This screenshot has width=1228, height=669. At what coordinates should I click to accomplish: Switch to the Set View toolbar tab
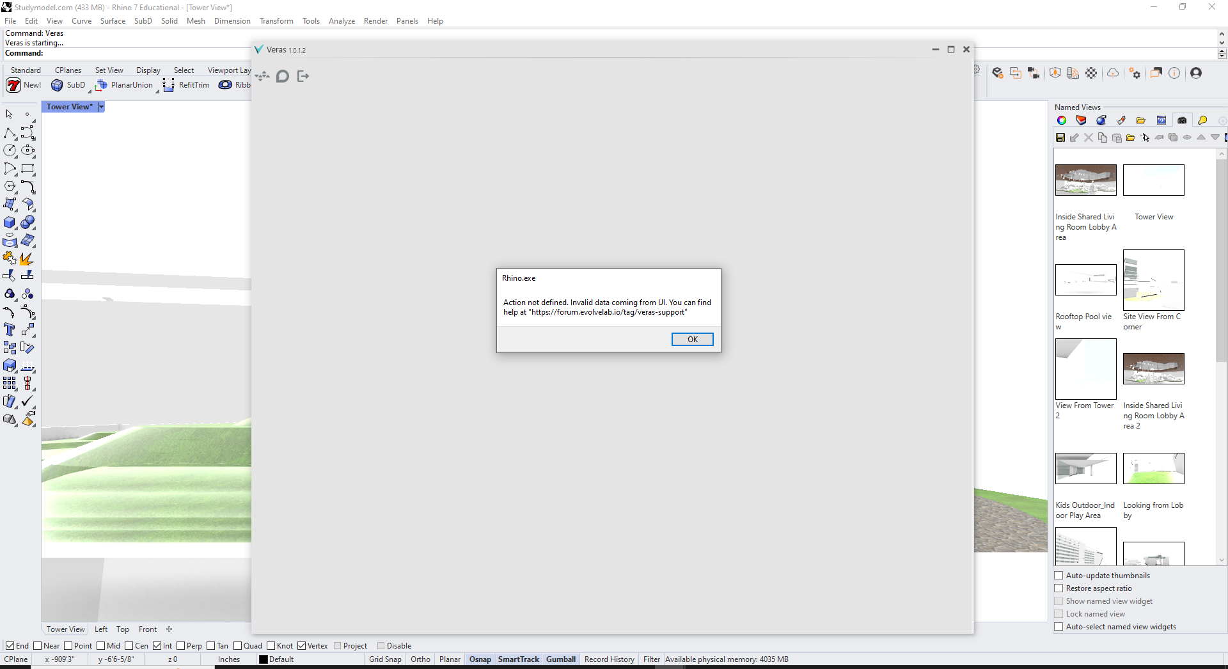click(109, 70)
